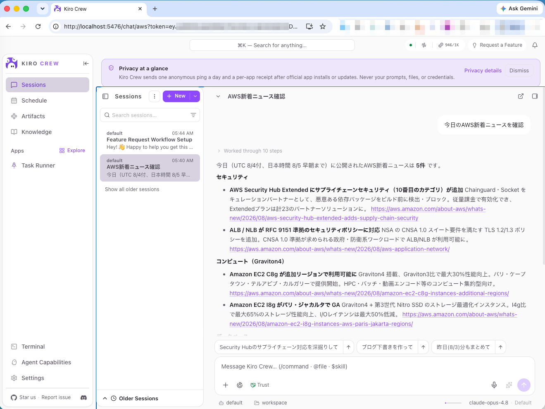Click Explore apps link

pos(72,151)
